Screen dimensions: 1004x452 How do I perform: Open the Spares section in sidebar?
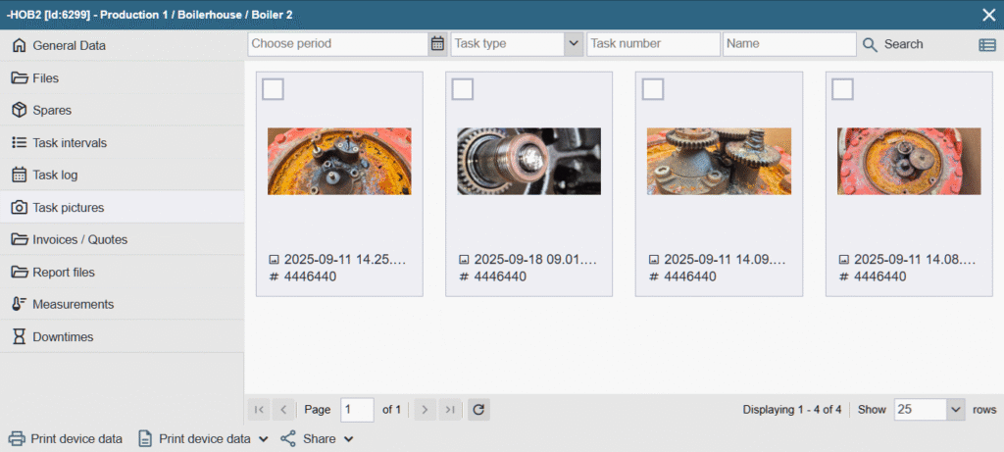(52, 110)
